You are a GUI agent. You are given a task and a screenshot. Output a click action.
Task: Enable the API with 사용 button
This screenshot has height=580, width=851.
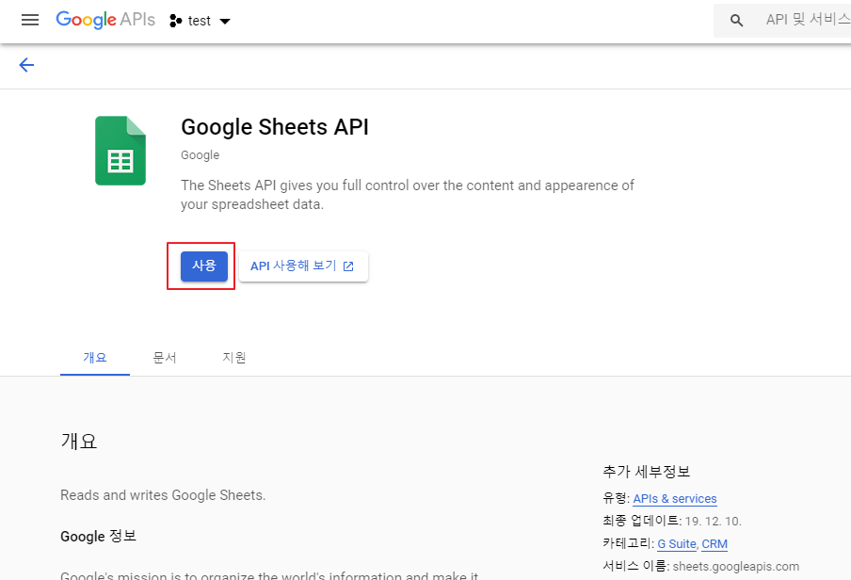[204, 266]
